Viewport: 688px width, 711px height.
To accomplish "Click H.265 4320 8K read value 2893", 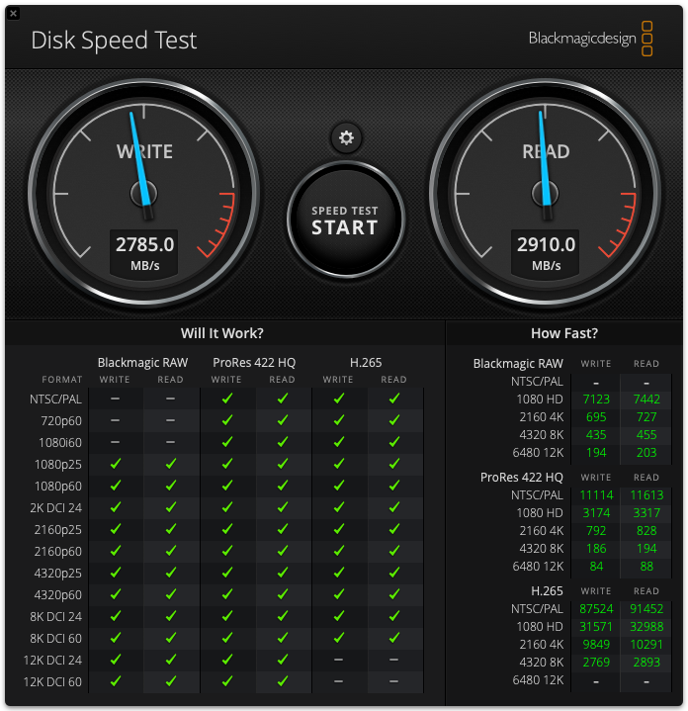I will 646,663.
